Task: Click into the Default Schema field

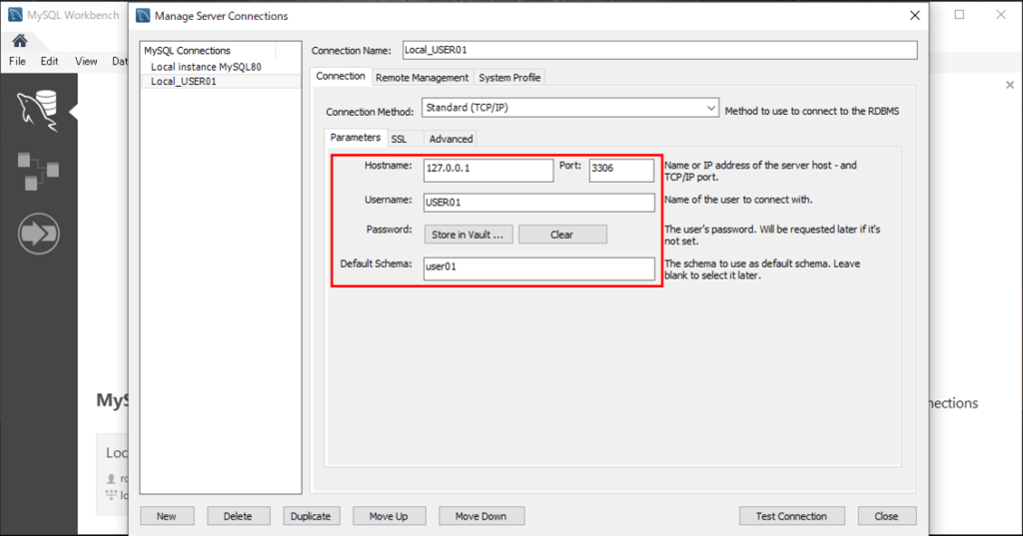Action: coord(537,268)
